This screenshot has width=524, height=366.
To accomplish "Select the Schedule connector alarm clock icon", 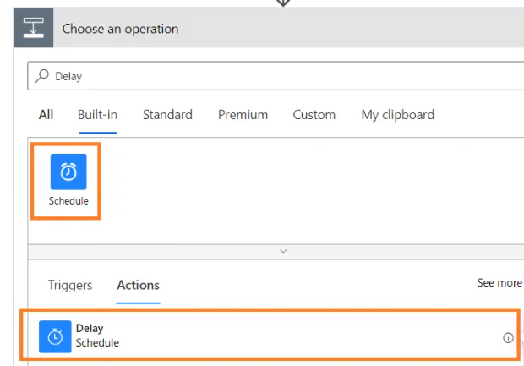I will coord(68,172).
